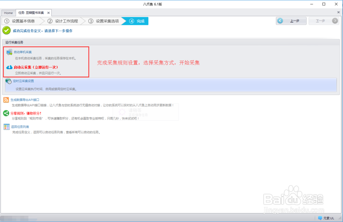Screen dimensions: 343x222
Task: Launch 启动云采集（立即运行一次）
Action: [36, 67]
